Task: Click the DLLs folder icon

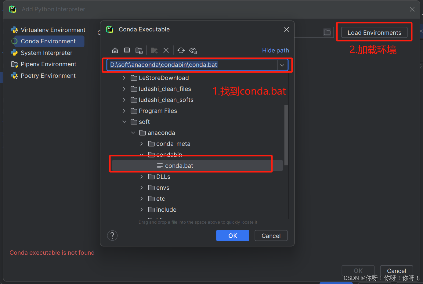Action: tap(151, 177)
